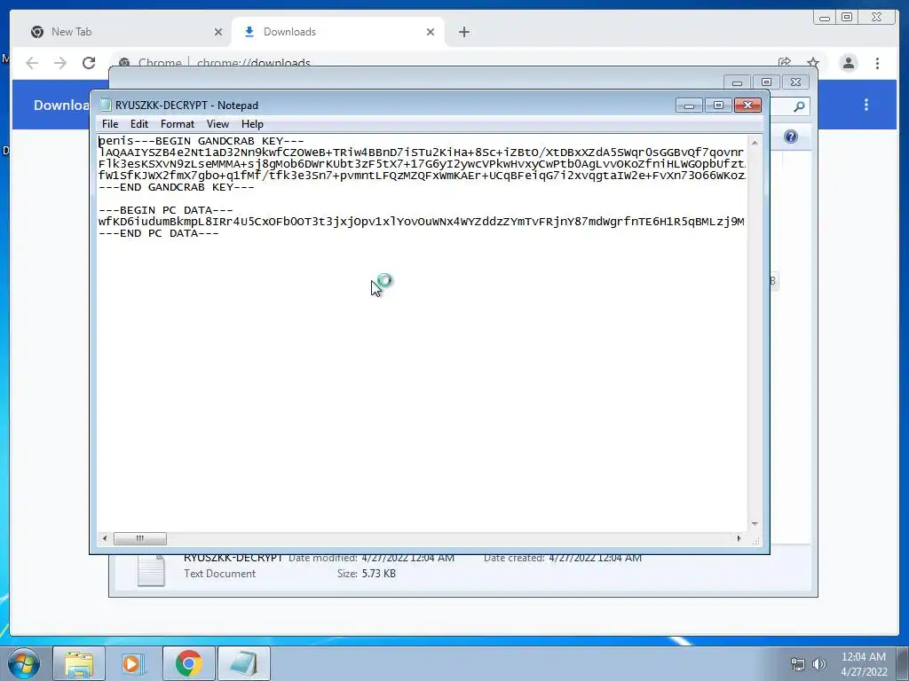Open the Help menu in Notepad
The height and width of the screenshot is (681, 909).
point(252,124)
